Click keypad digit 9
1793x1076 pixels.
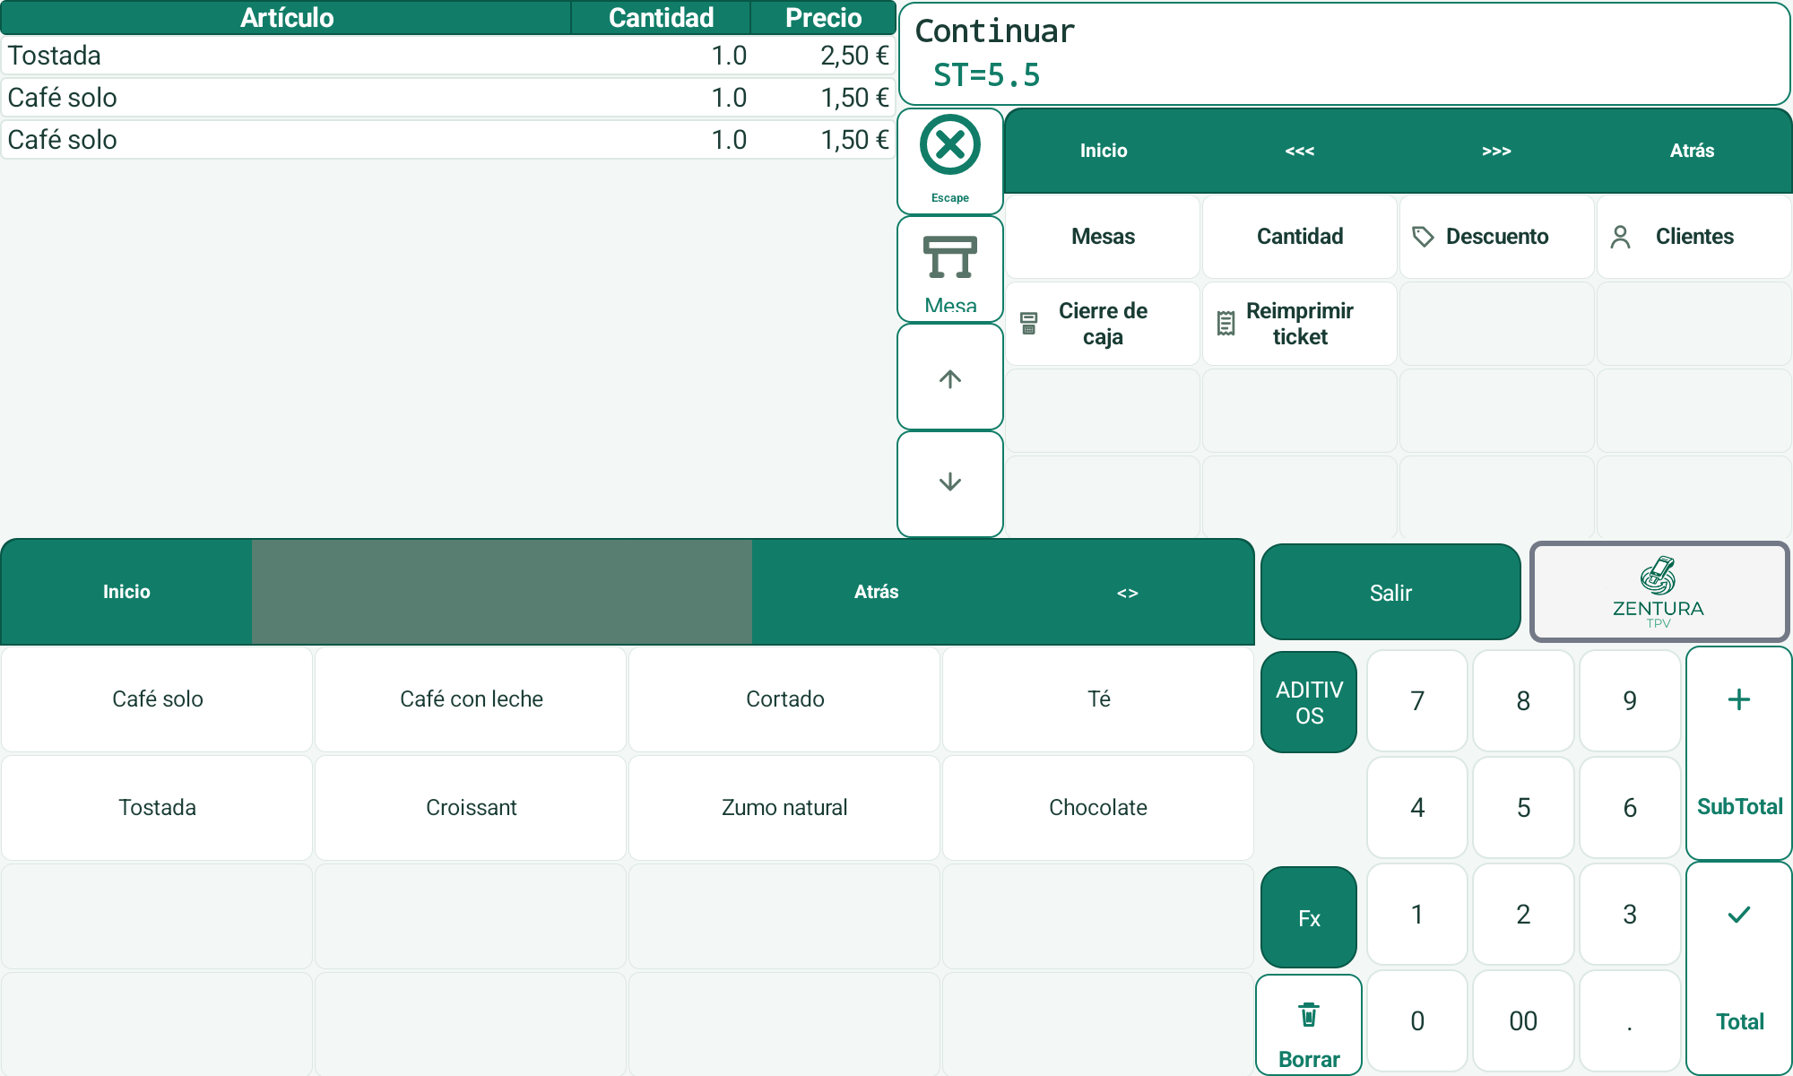(x=1630, y=700)
